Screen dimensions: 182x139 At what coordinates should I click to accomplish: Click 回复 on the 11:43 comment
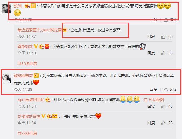tap(151, 53)
